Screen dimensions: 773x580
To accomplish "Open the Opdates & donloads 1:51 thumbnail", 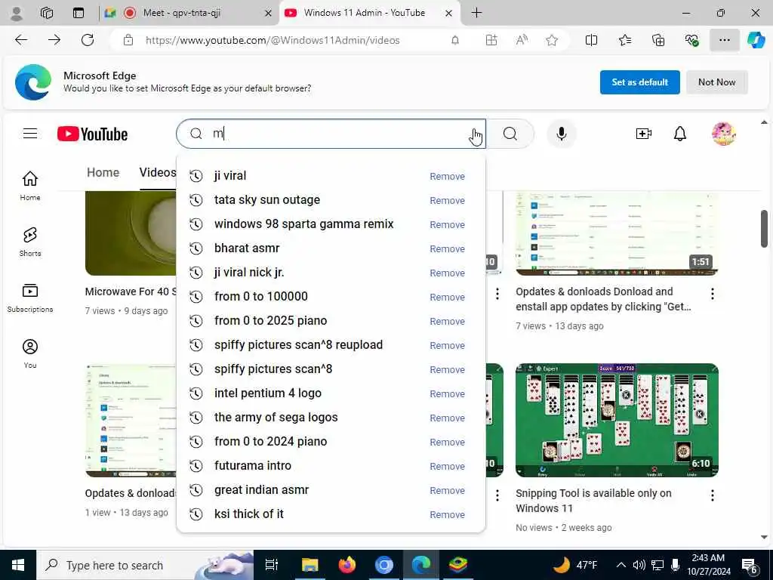I will coord(617,233).
